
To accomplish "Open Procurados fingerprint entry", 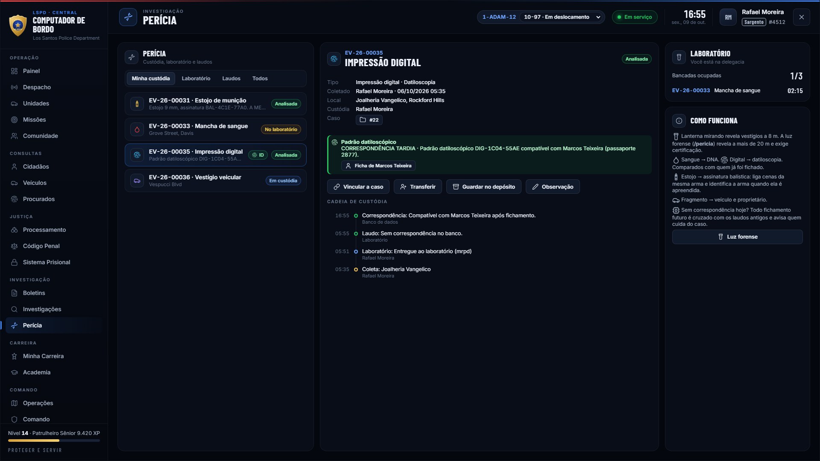I will click(54, 199).
